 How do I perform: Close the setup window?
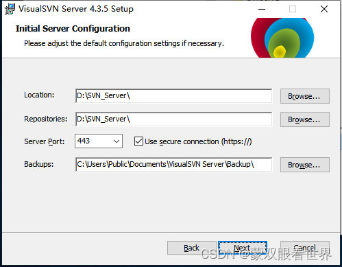pos(324,9)
